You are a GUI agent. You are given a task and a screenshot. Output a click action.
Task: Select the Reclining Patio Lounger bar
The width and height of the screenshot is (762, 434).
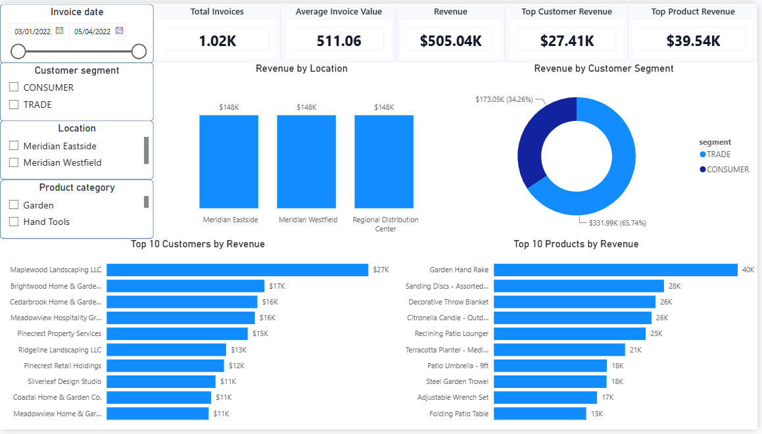[x=569, y=333]
